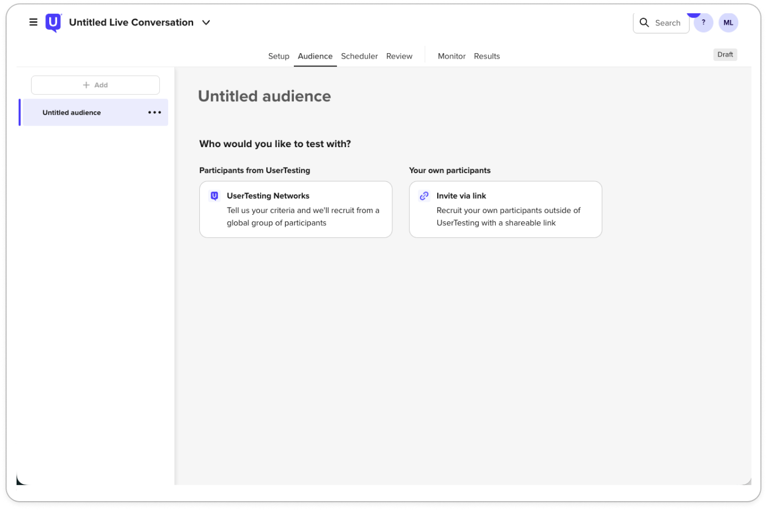Viewport: 767px width, 510px height.
Task: Click the search magnifier icon
Action: point(644,23)
